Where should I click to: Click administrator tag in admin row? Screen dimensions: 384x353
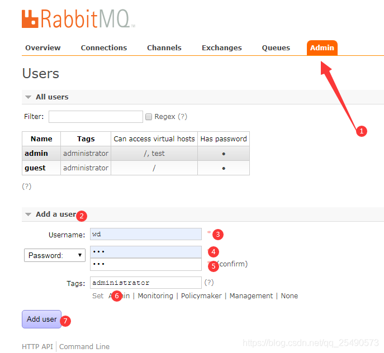pos(86,153)
